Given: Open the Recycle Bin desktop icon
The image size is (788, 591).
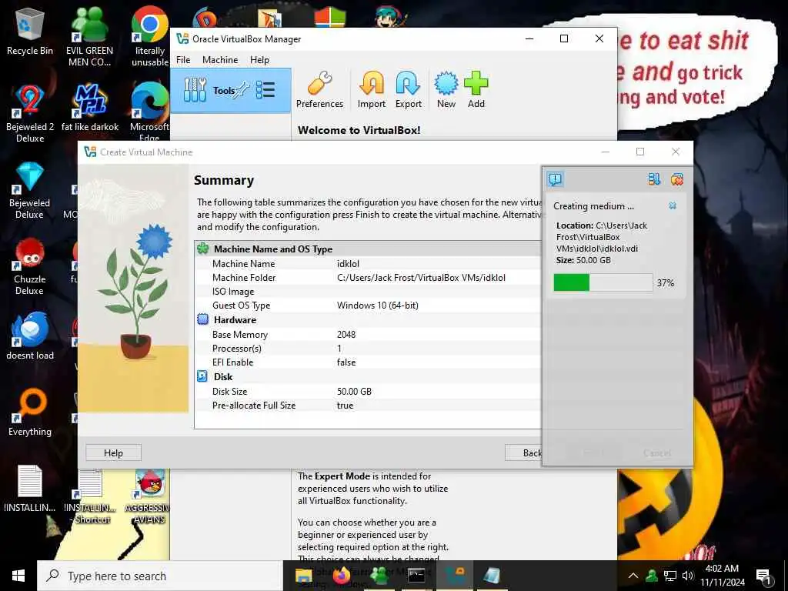Looking at the screenshot, I should pyautogui.click(x=30, y=32).
